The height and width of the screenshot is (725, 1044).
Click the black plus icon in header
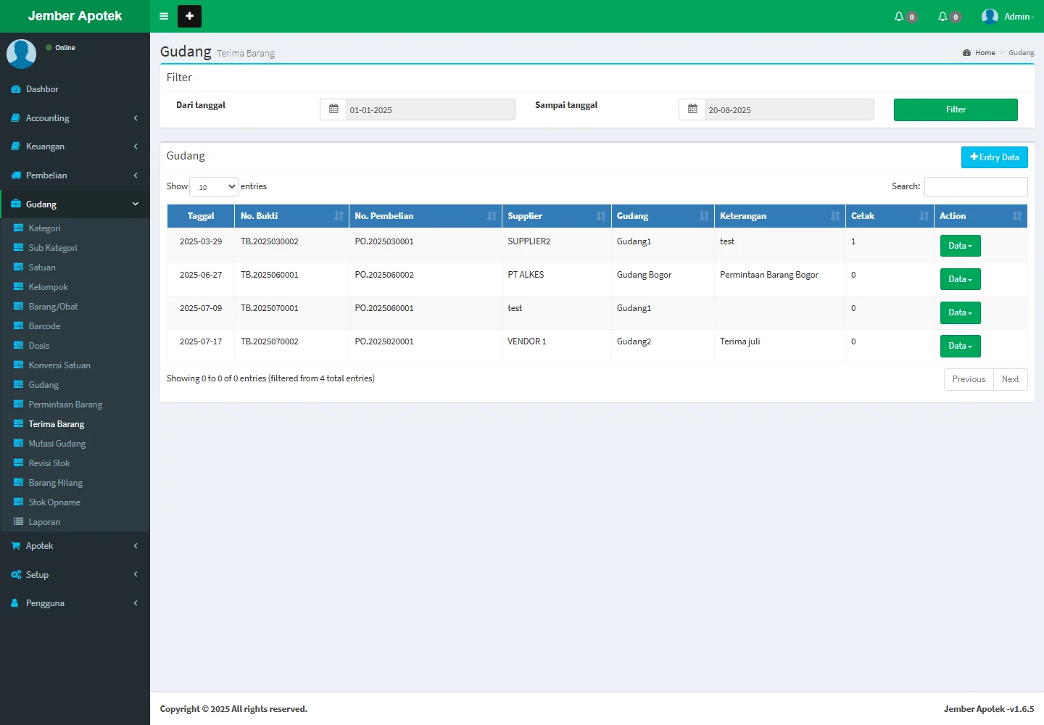[x=189, y=16]
